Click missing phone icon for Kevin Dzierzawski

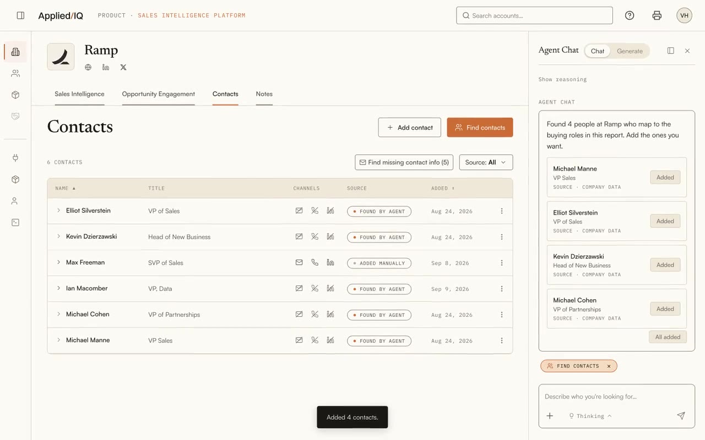coord(314,237)
